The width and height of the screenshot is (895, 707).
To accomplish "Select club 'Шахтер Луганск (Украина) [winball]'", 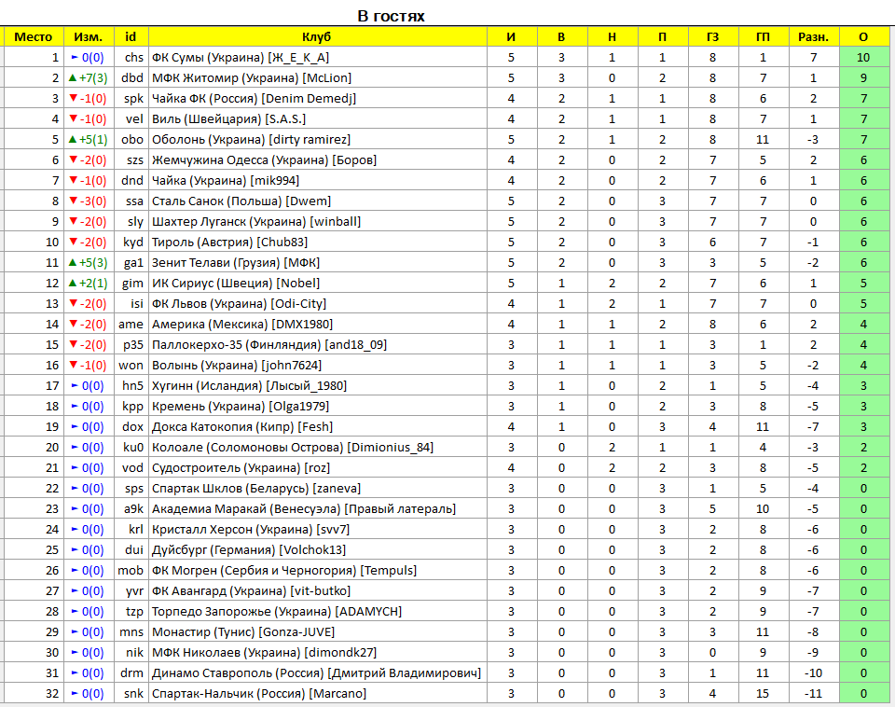I will (256, 222).
